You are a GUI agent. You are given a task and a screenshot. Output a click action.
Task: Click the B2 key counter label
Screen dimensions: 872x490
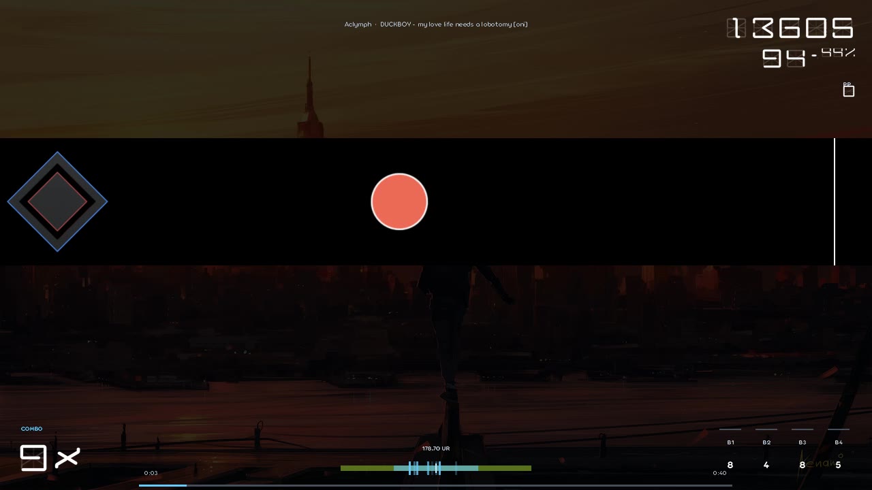click(766, 442)
